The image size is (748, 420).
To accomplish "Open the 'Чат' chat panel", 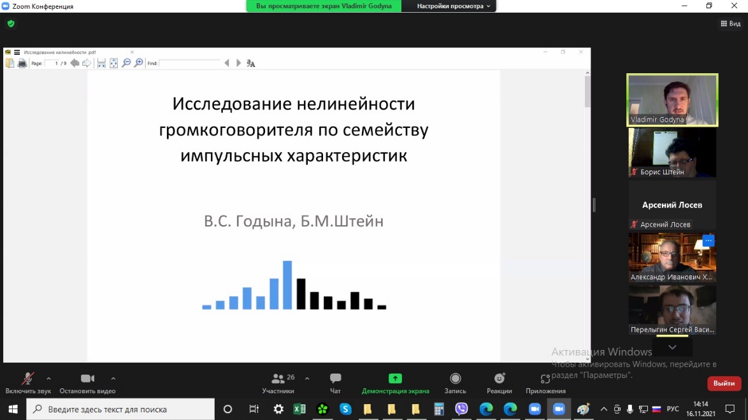I will point(335,383).
